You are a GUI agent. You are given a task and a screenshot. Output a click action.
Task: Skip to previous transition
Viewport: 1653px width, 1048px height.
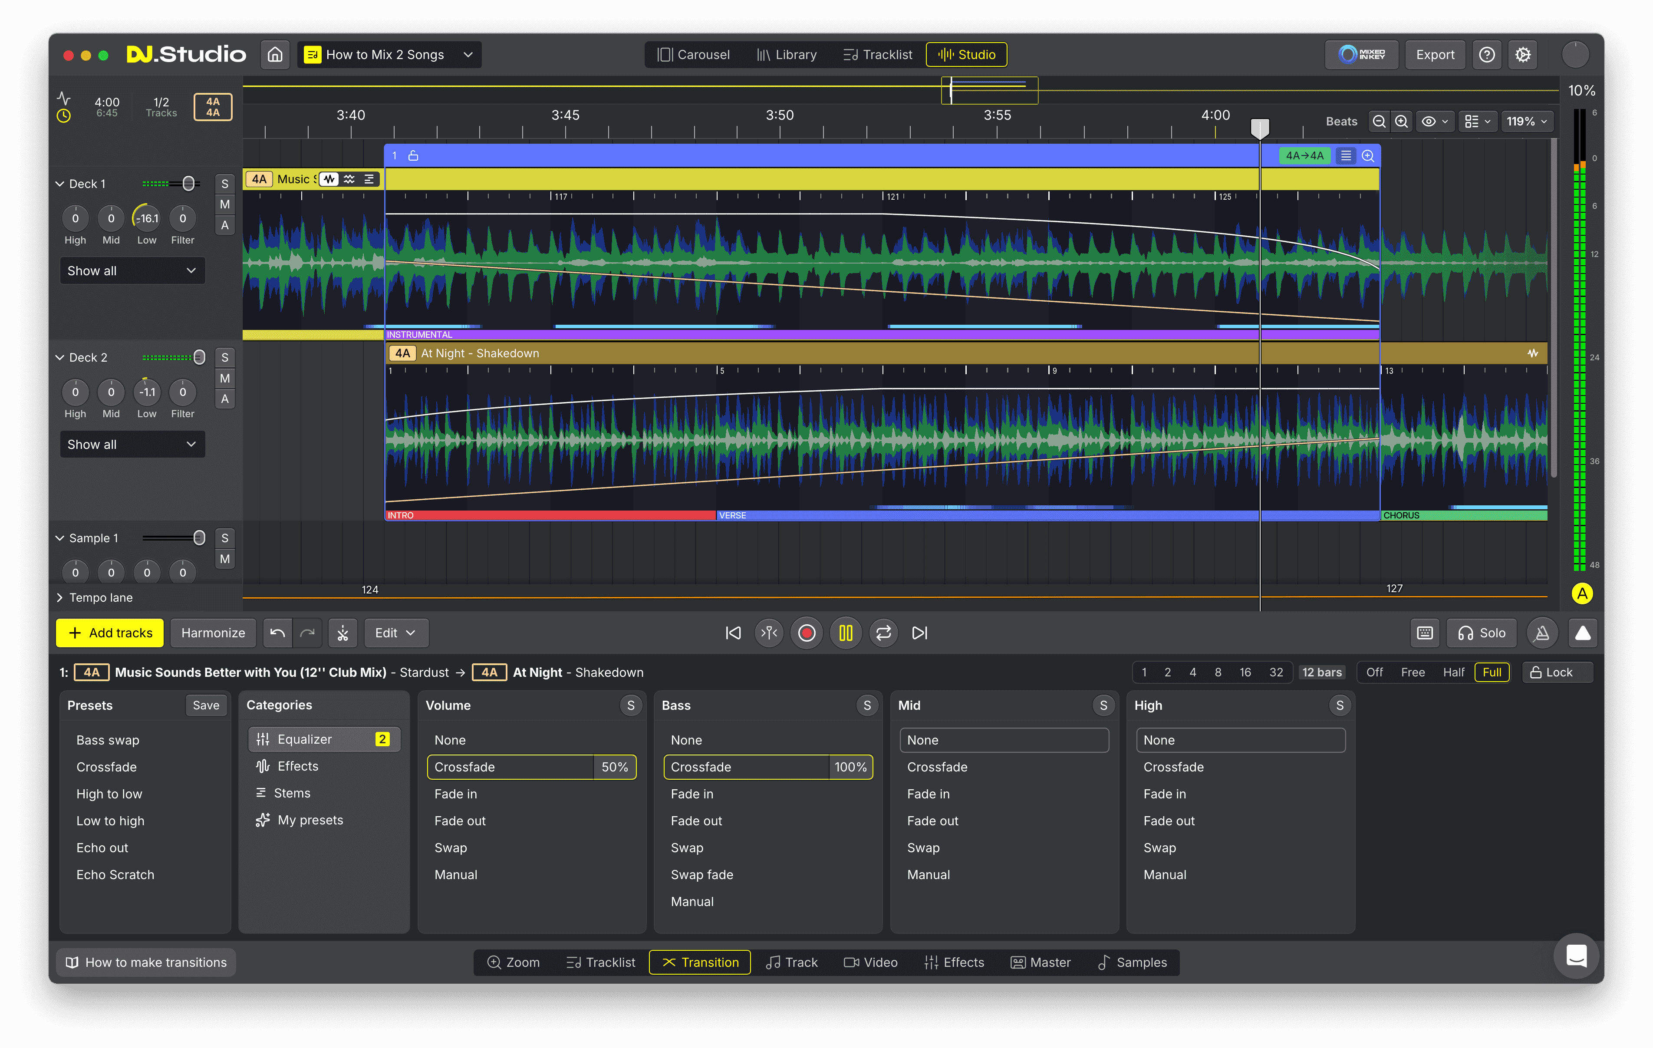pos(733,633)
